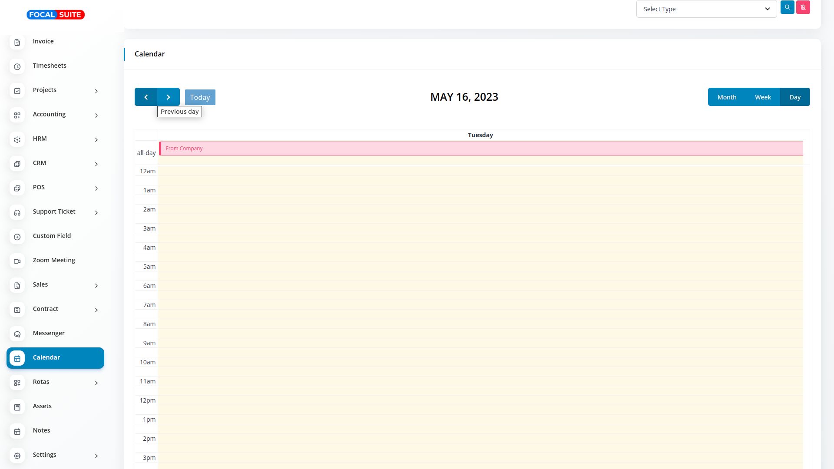Click the Messenger chat icon
This screenshot has width=834, height=469.
point(17,334)
